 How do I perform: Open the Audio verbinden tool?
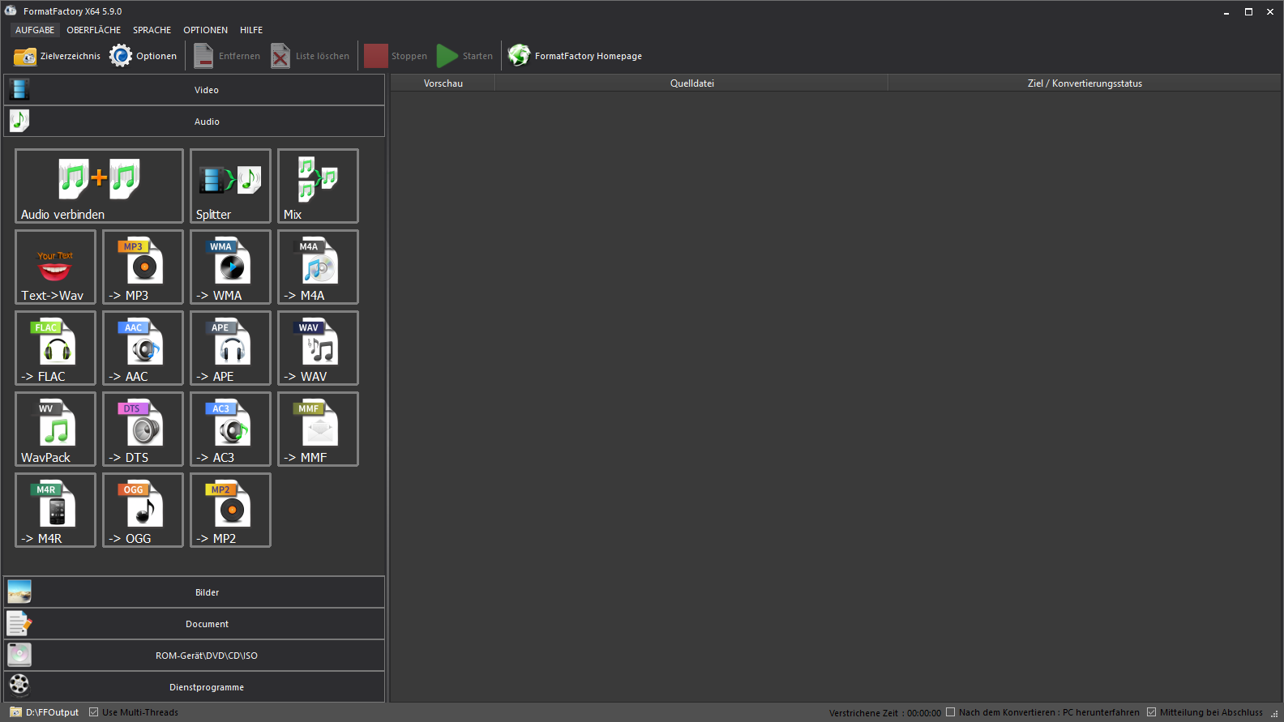tap(99, 186)
